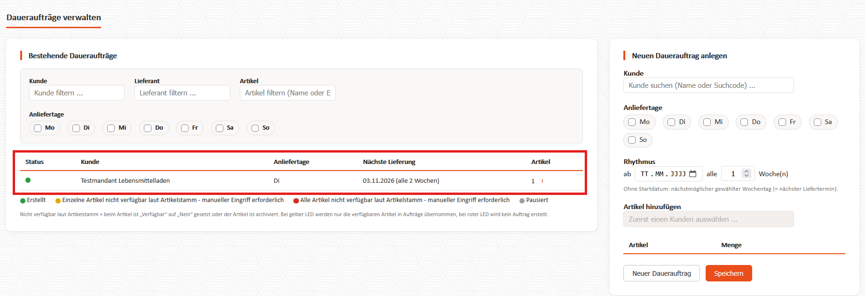
Task: Click the Kunde suchen search field
Action: click(x=708, y=86)
